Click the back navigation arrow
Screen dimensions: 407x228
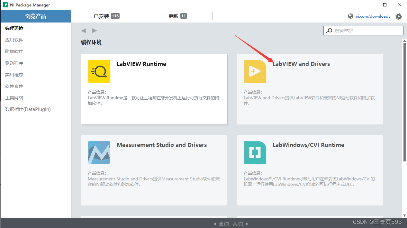(x=83, y=30)
